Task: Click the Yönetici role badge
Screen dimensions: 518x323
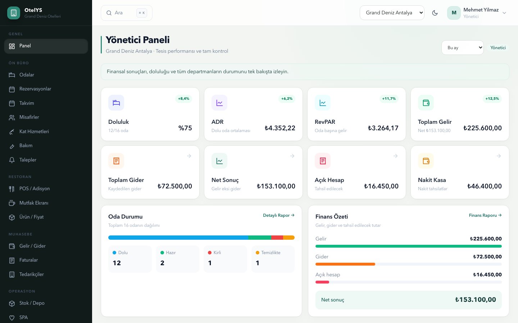Action: tap(498, 48)
